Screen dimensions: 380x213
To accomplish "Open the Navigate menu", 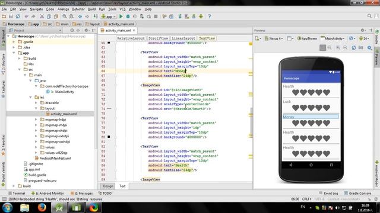I will pyautogui.click(x=36, y=9).
